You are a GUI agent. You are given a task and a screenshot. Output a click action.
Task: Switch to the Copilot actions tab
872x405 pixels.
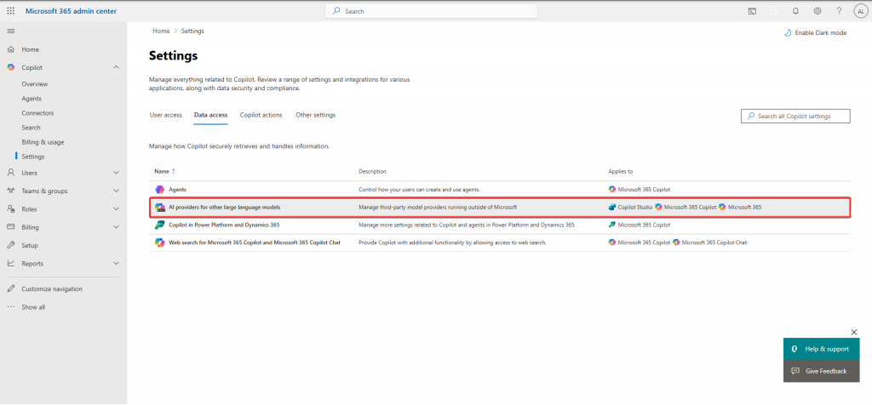(261, 115)
